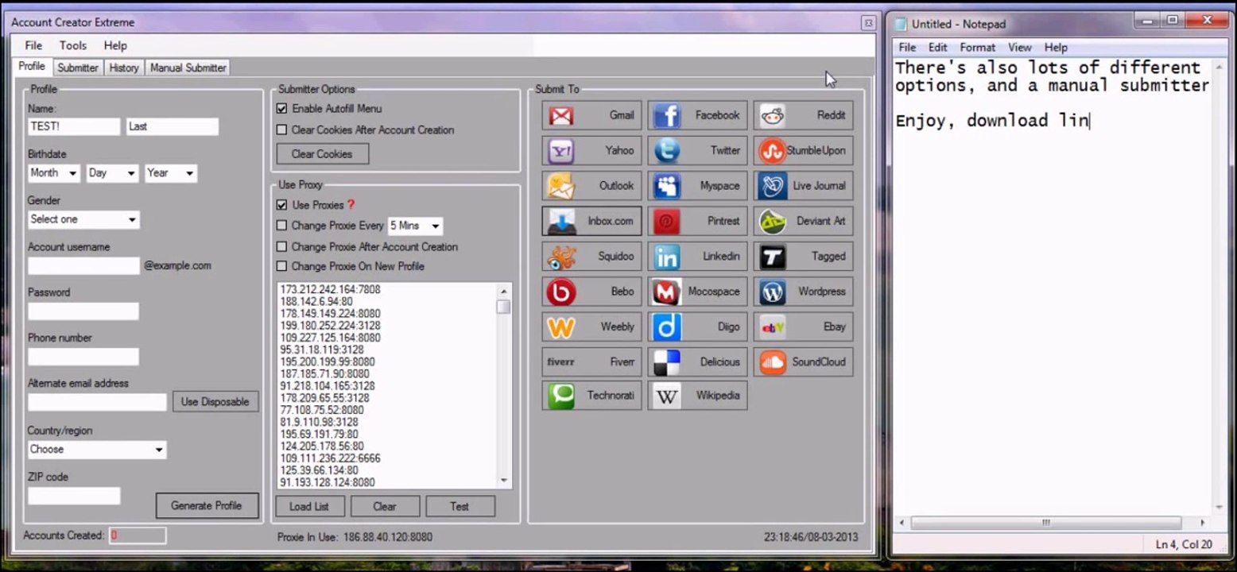Select the Tagged T icon
The image size is (1237, 572).
772,257
